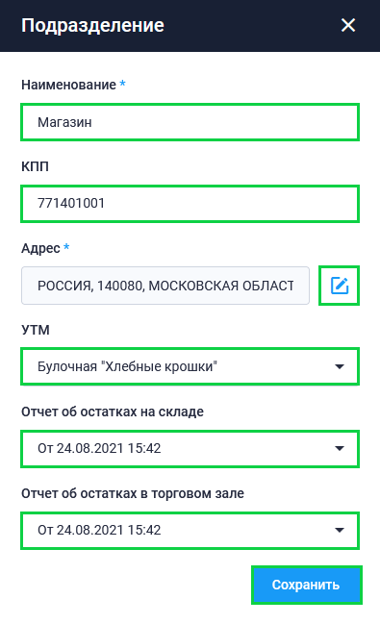Click into the КПП field with 771401001
380x624 pixels.
click(x=190, y=204)
